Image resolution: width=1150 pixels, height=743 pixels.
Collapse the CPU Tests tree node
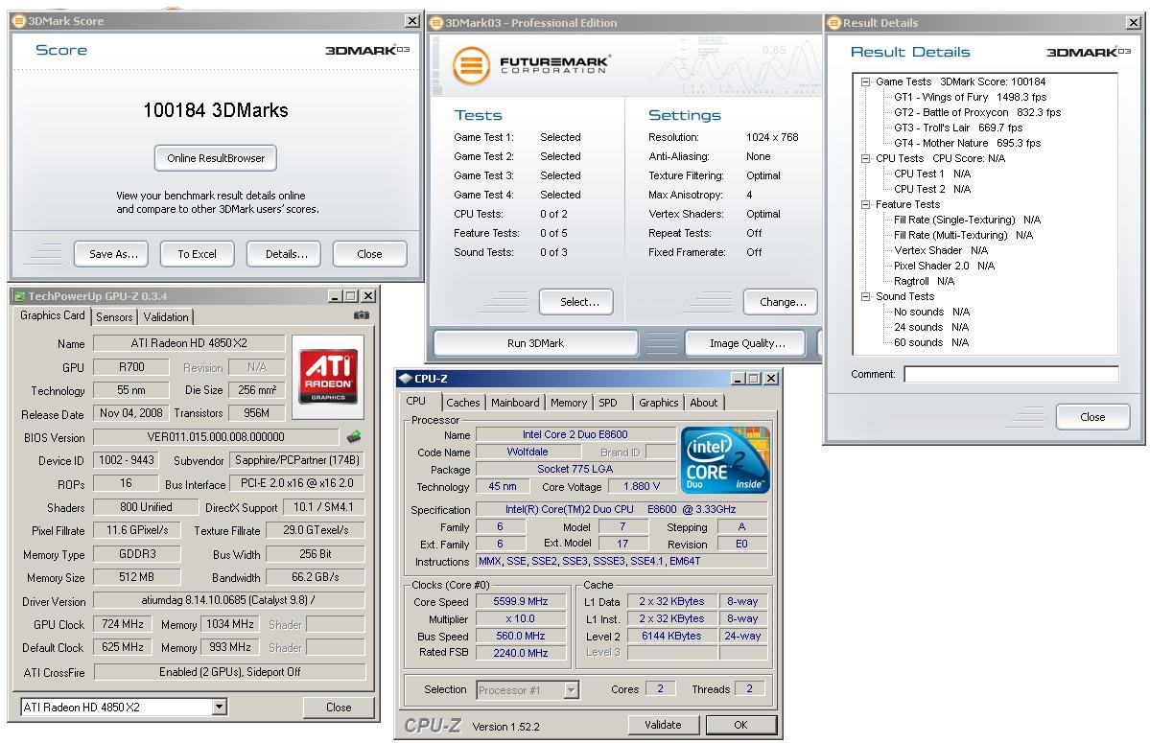(865, 158)
